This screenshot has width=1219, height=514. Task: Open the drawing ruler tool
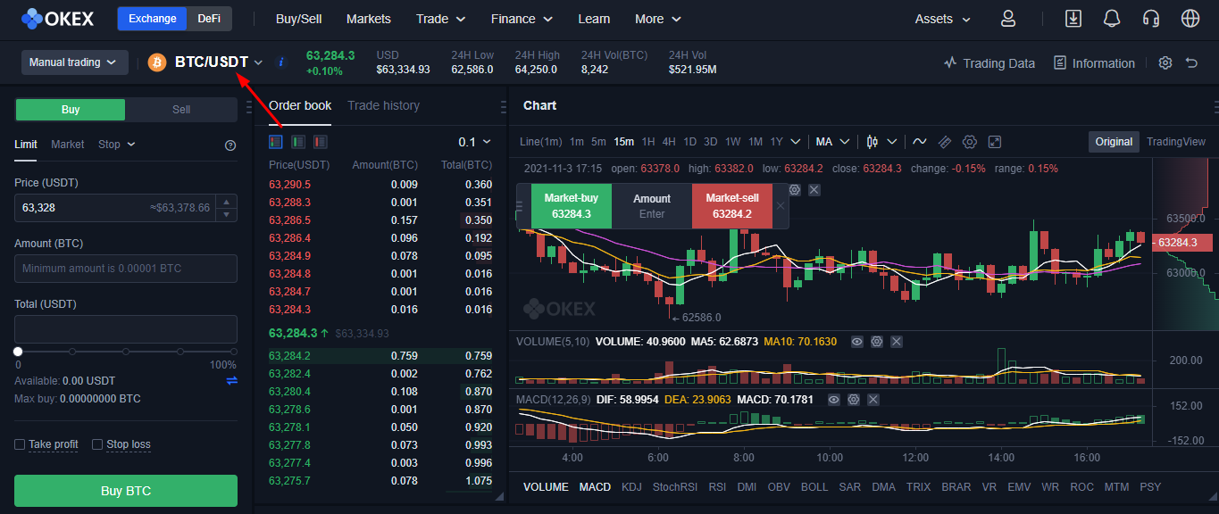click(x=945, y=142)
